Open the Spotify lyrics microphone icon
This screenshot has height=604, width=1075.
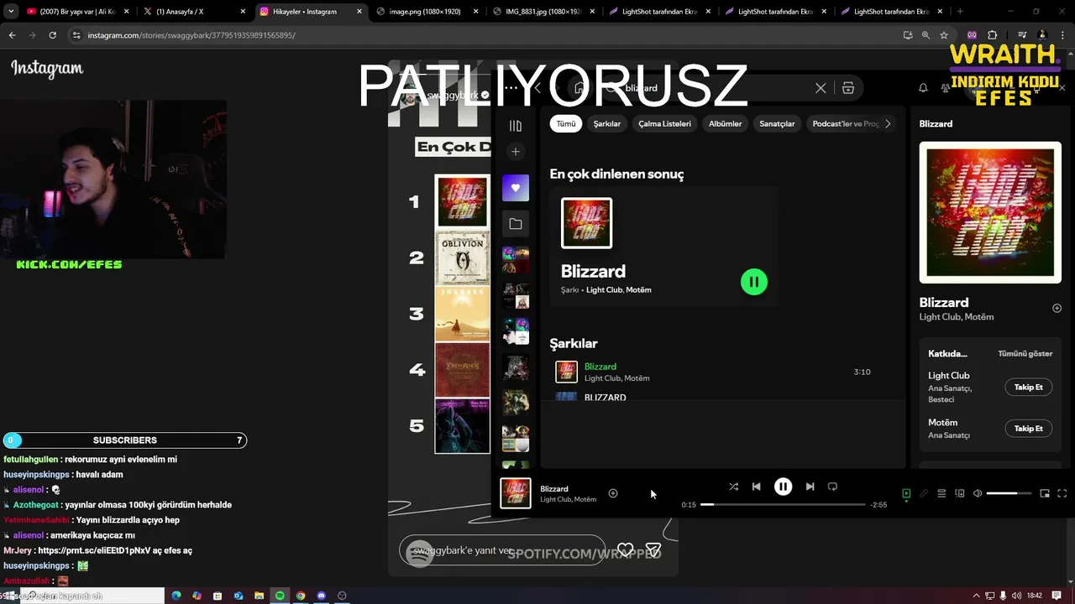click(x=924, y=493)
